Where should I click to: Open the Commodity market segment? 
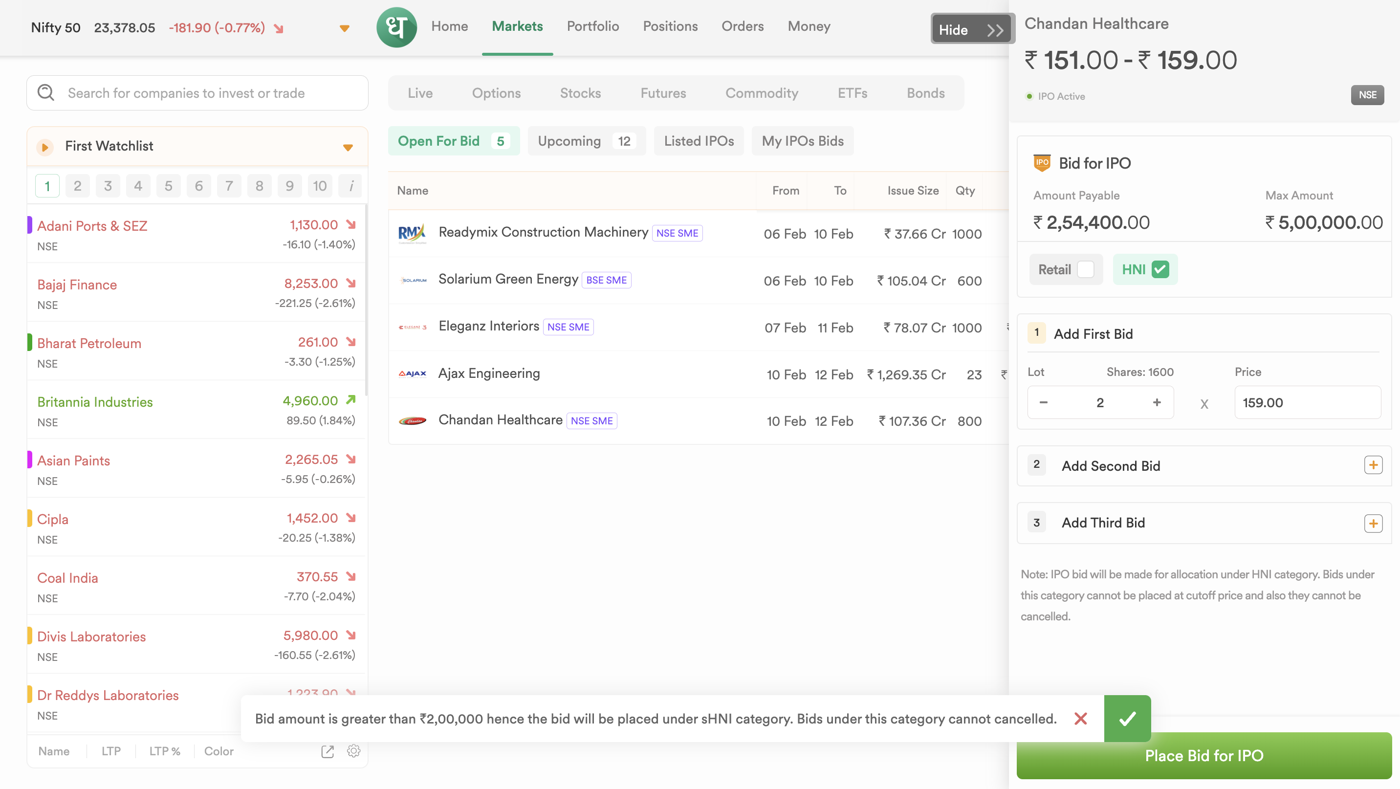762,93
